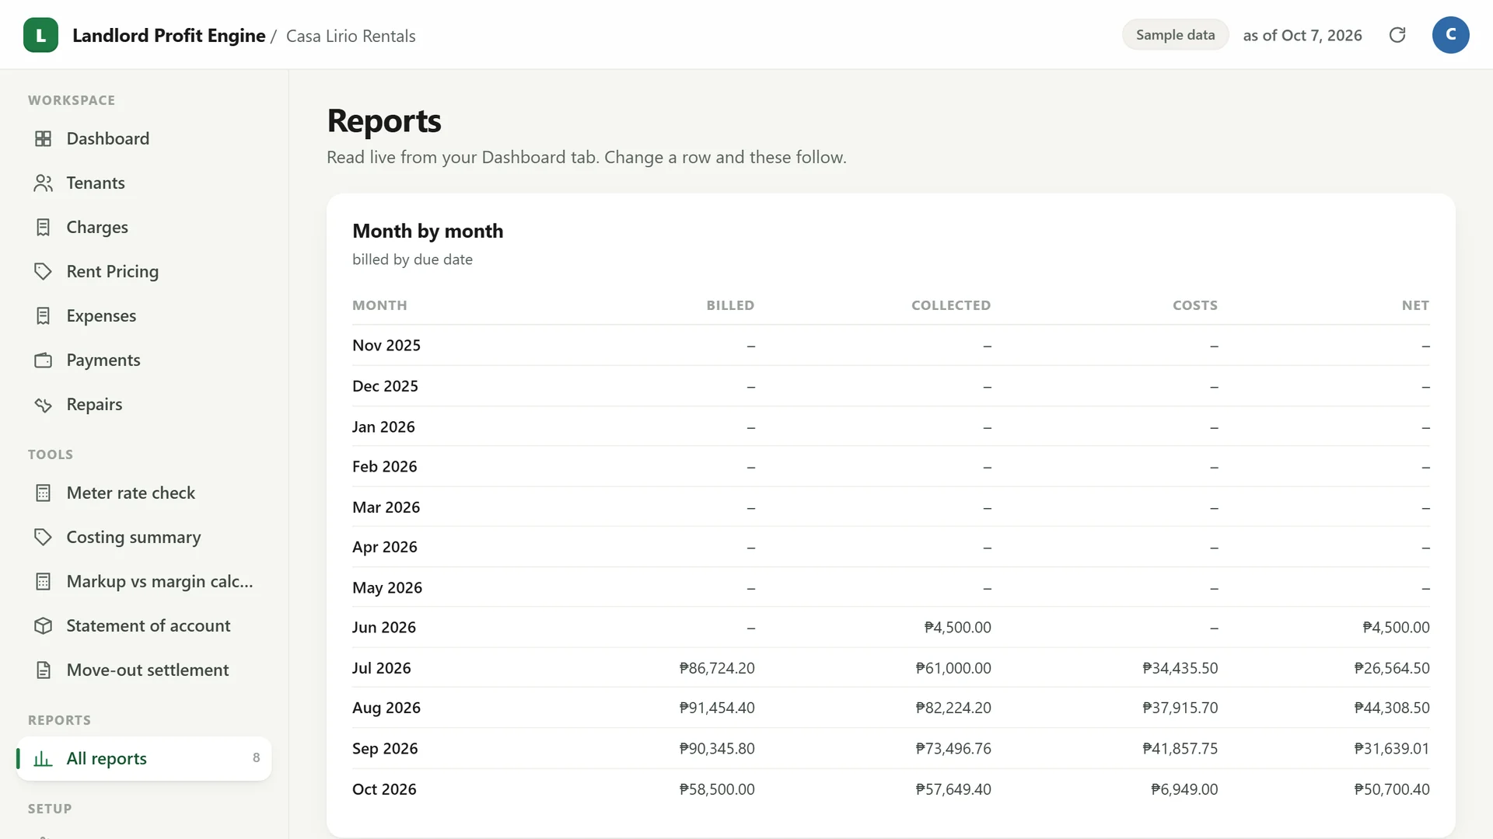Image resolution: width=1493 pixels, height=839 pixels.
Task: Click the BILLED column header
Action: [730, 305]
